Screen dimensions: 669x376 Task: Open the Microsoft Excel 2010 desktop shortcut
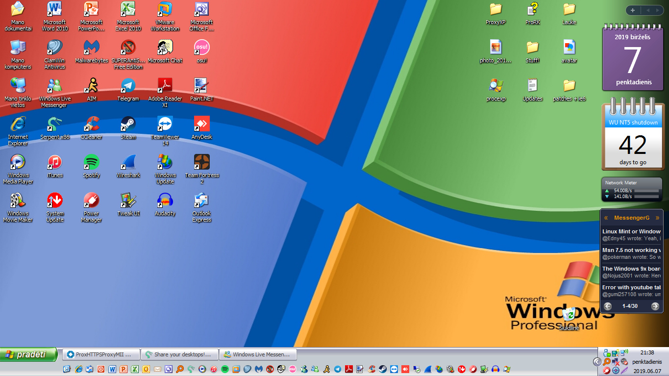128,17
